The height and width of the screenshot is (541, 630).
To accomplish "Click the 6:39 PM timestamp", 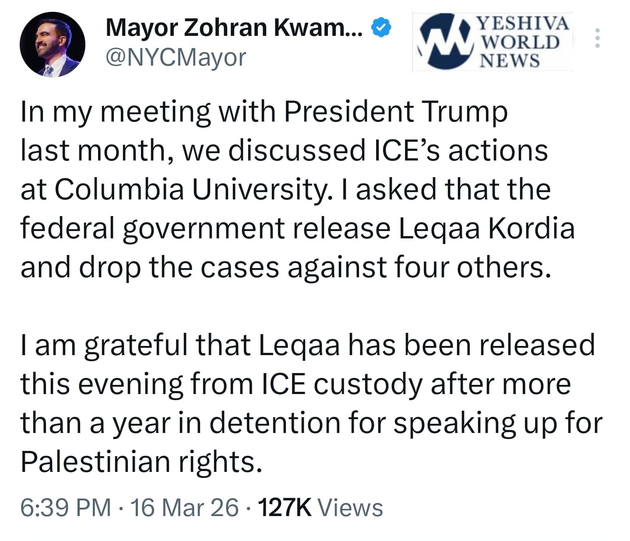I will (x=66, y=508).
